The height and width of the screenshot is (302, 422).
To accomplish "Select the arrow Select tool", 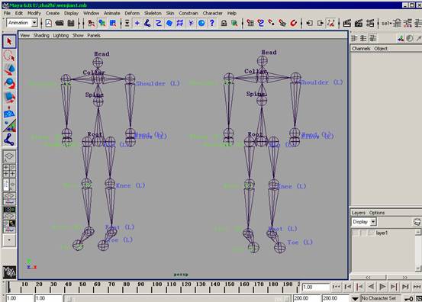I will pyautogui.click(x=9, y=42).
